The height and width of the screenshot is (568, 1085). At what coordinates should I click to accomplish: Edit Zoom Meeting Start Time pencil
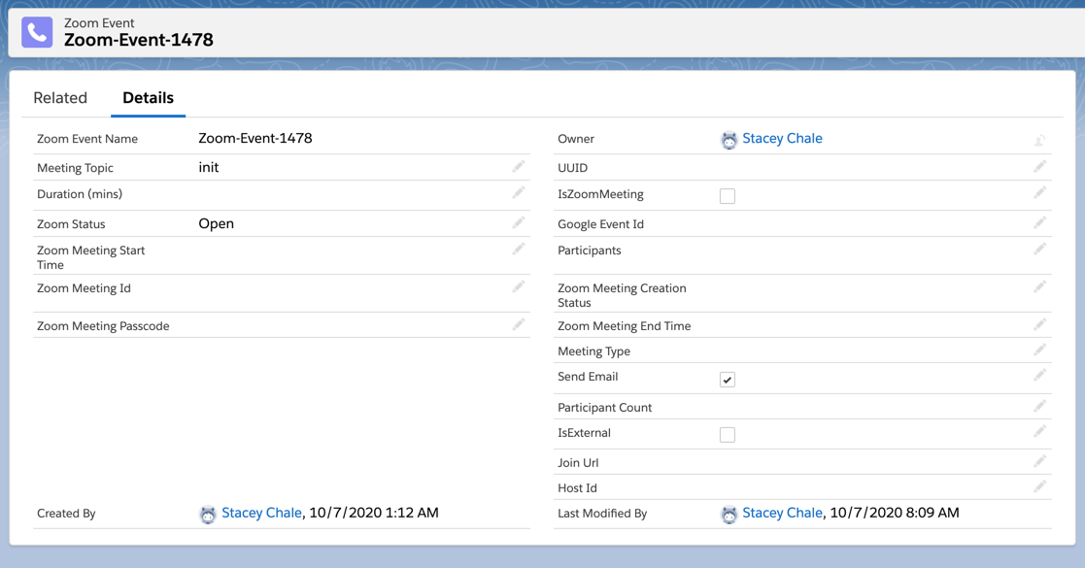(519, 250)
